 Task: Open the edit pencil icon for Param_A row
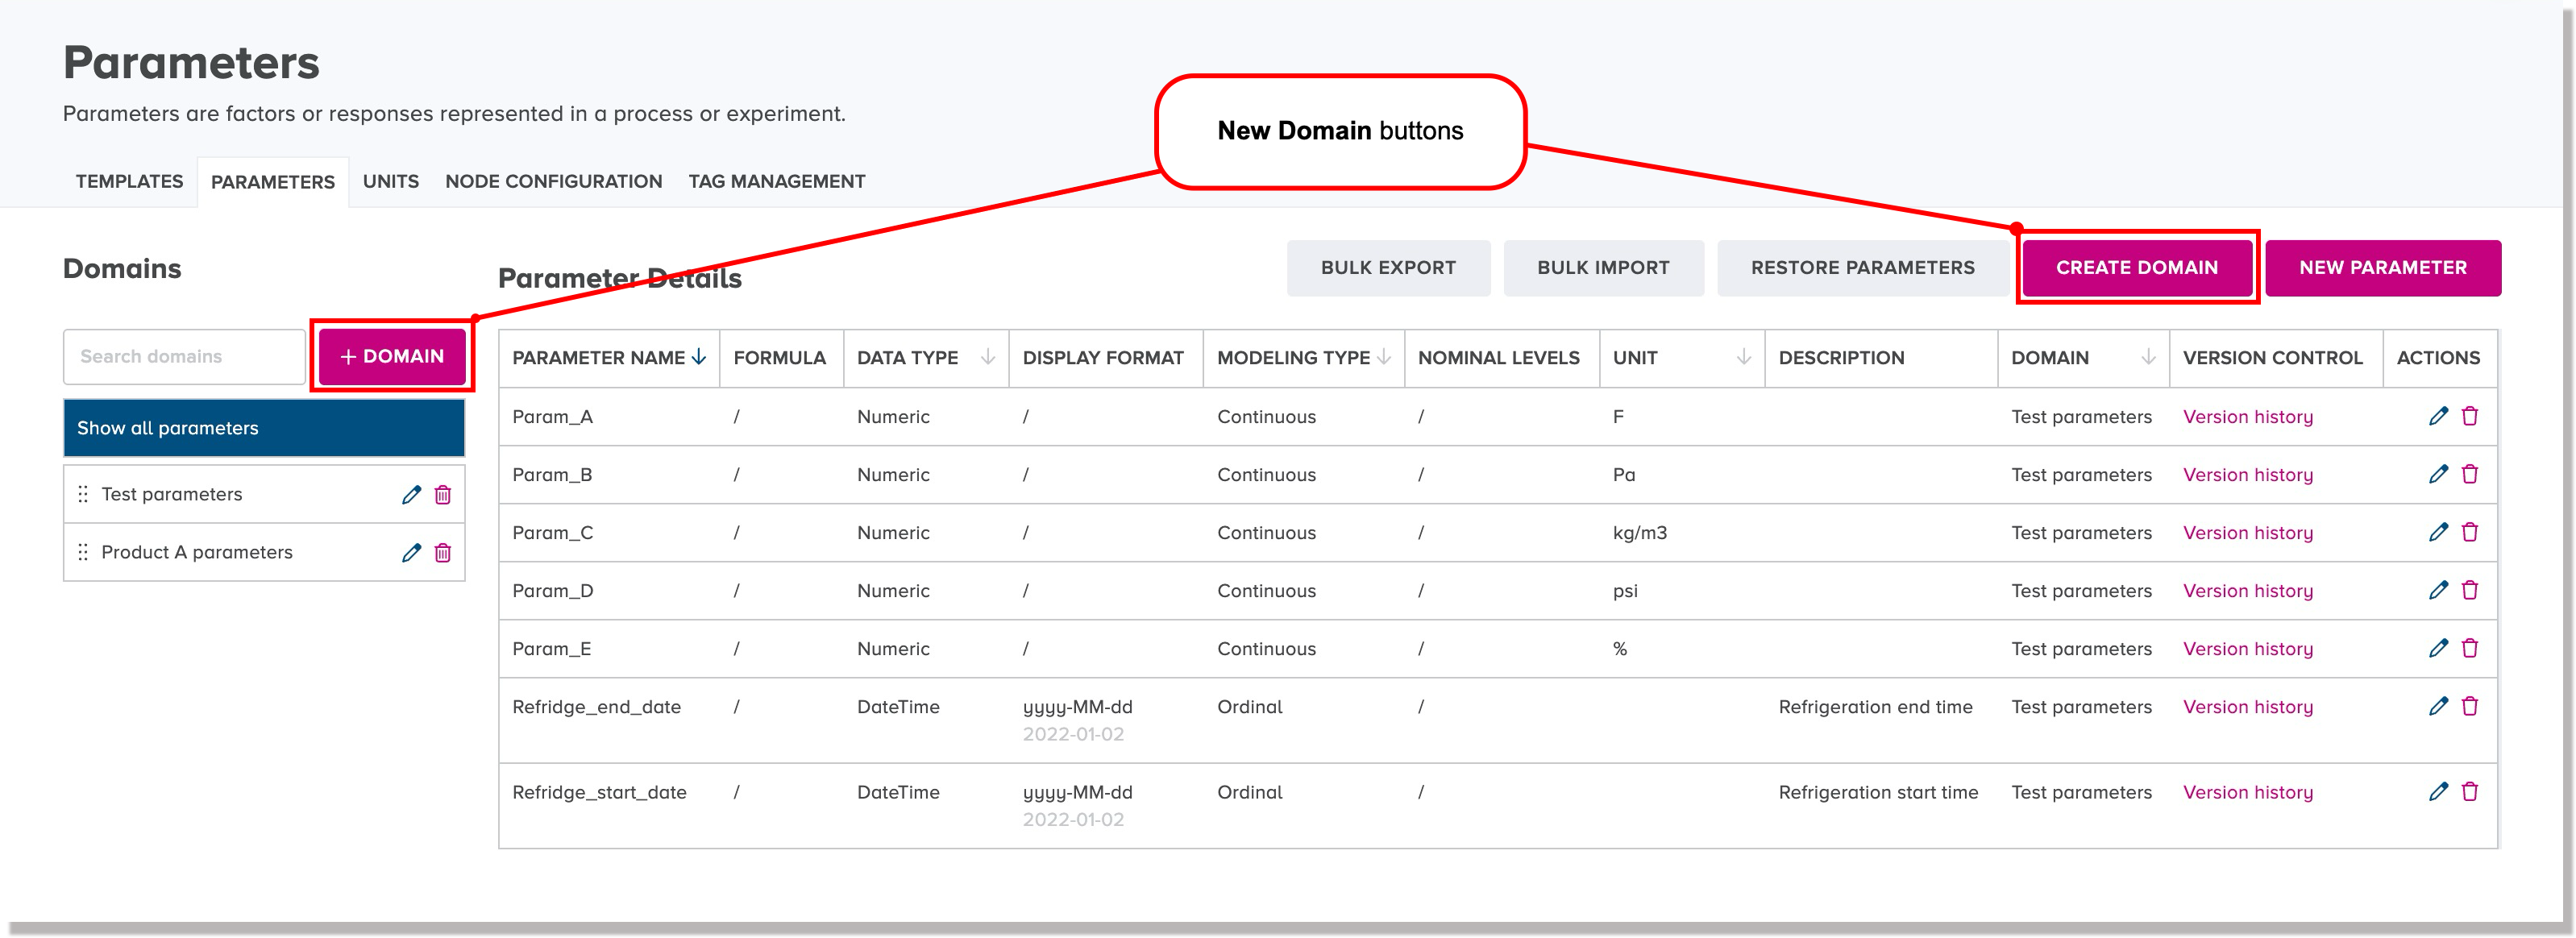coord(2440,416)
